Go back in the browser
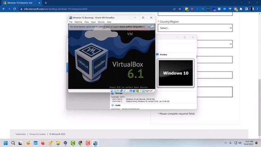Viewport: 261px width, 147px height. pyautogui.click(x=4, y=9)
